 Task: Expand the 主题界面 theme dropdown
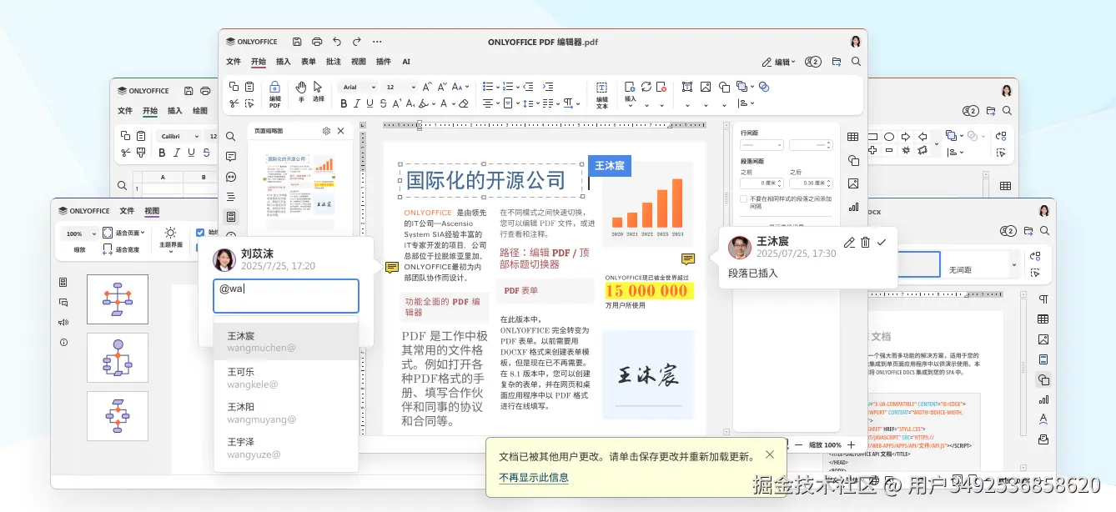tap(170, 239)
